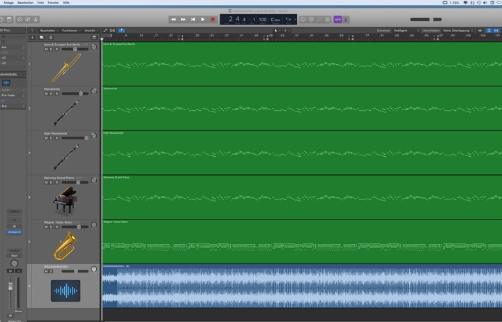Click the clarinet icon on High Woodwinds track
Screen dimensions: 502x322
[x=66, y=157]
